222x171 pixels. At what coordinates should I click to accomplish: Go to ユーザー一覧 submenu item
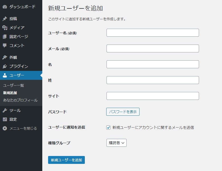click(13, 85)
